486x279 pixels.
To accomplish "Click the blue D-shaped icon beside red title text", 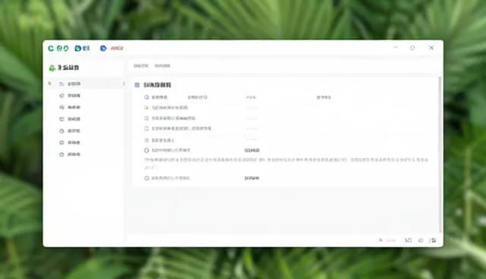I will pos(103,49).
